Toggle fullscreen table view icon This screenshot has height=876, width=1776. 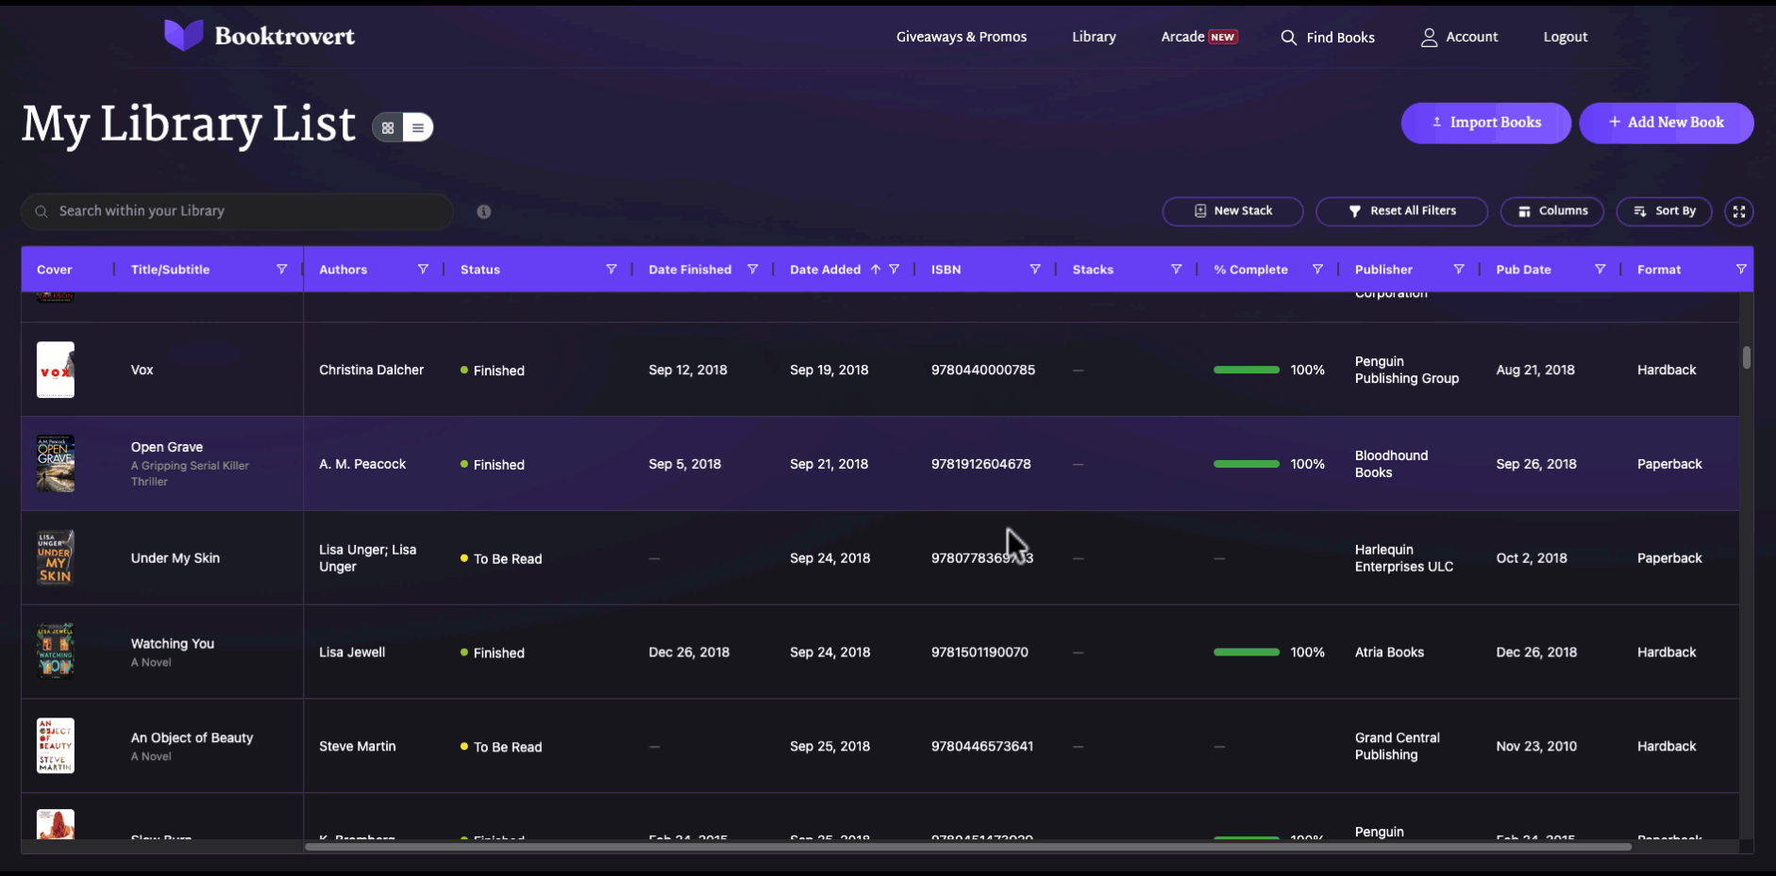click(1738, 211)
